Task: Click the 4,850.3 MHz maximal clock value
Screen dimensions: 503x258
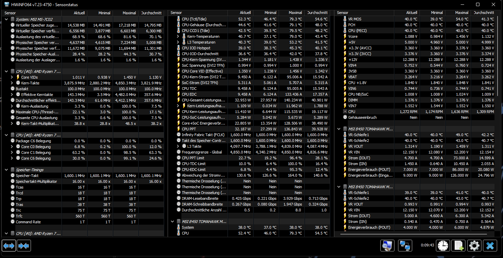Action: click(x=125, y=83)
